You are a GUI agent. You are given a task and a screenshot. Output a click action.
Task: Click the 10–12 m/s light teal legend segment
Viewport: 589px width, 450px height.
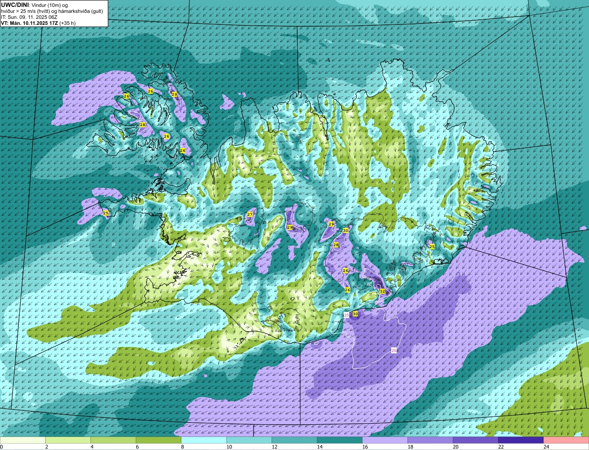tap(249, 440)
